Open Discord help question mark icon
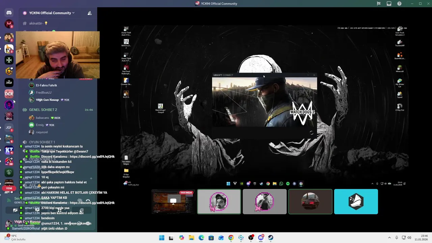The width and height of the screenshot is (432, 243). (x=399, y=4)
